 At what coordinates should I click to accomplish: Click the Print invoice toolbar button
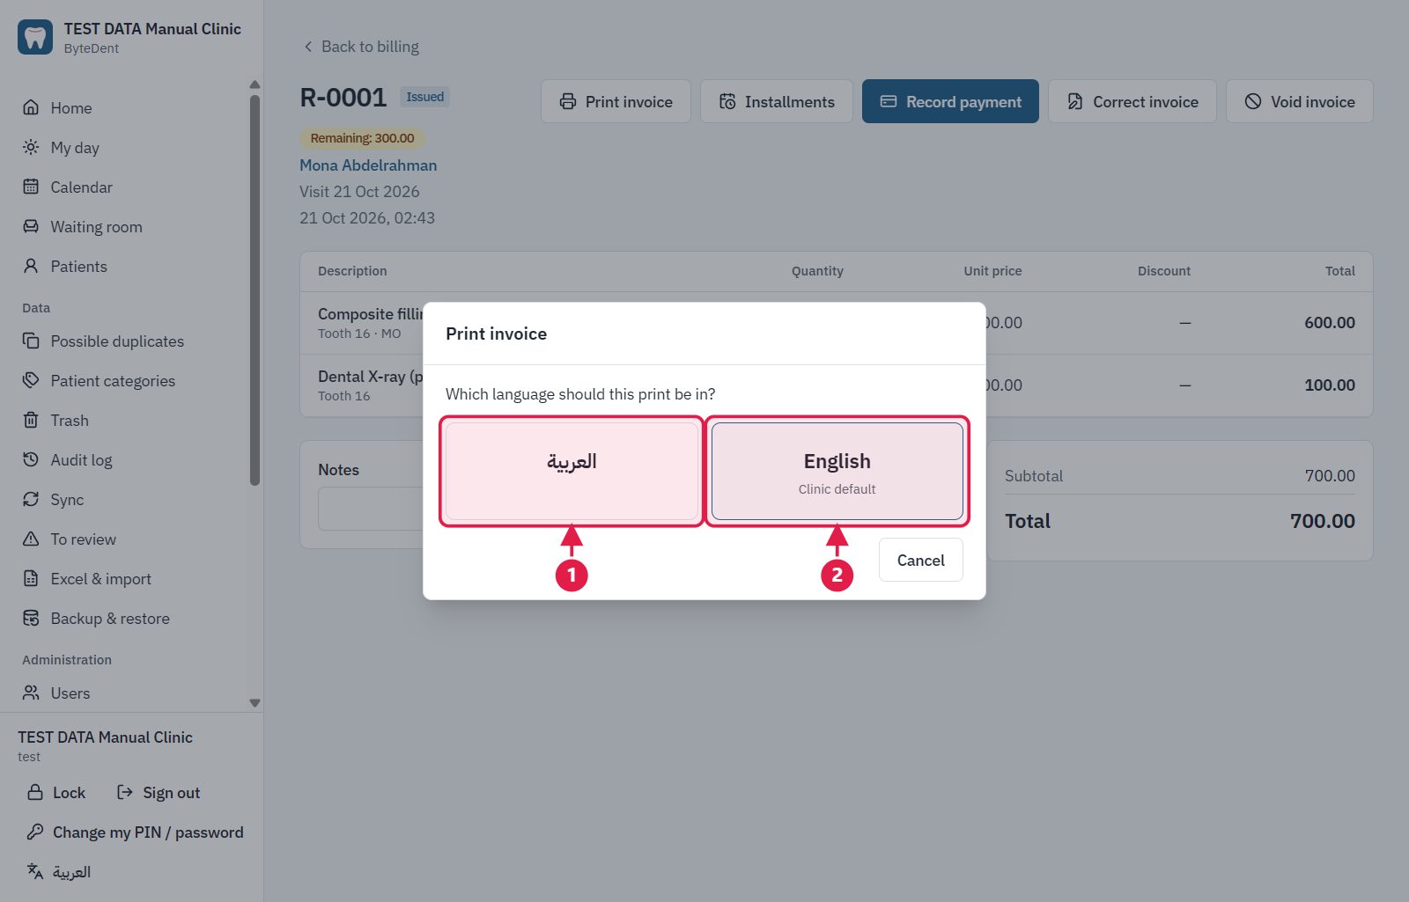(616, 101)
